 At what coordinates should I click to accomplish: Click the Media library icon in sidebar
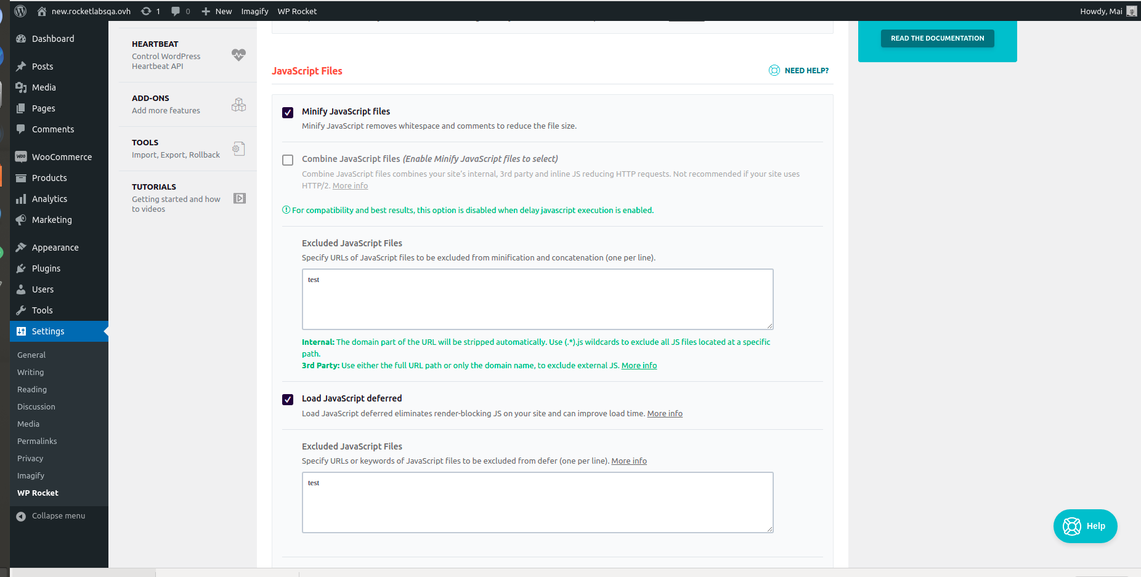point(21,87)
